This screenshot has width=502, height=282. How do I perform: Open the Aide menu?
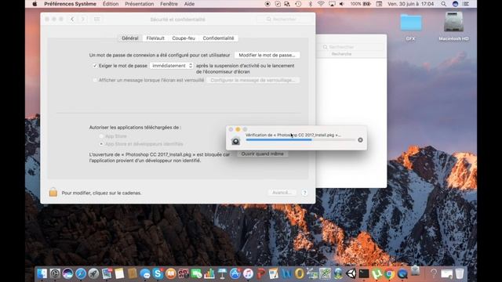point(189,4)
